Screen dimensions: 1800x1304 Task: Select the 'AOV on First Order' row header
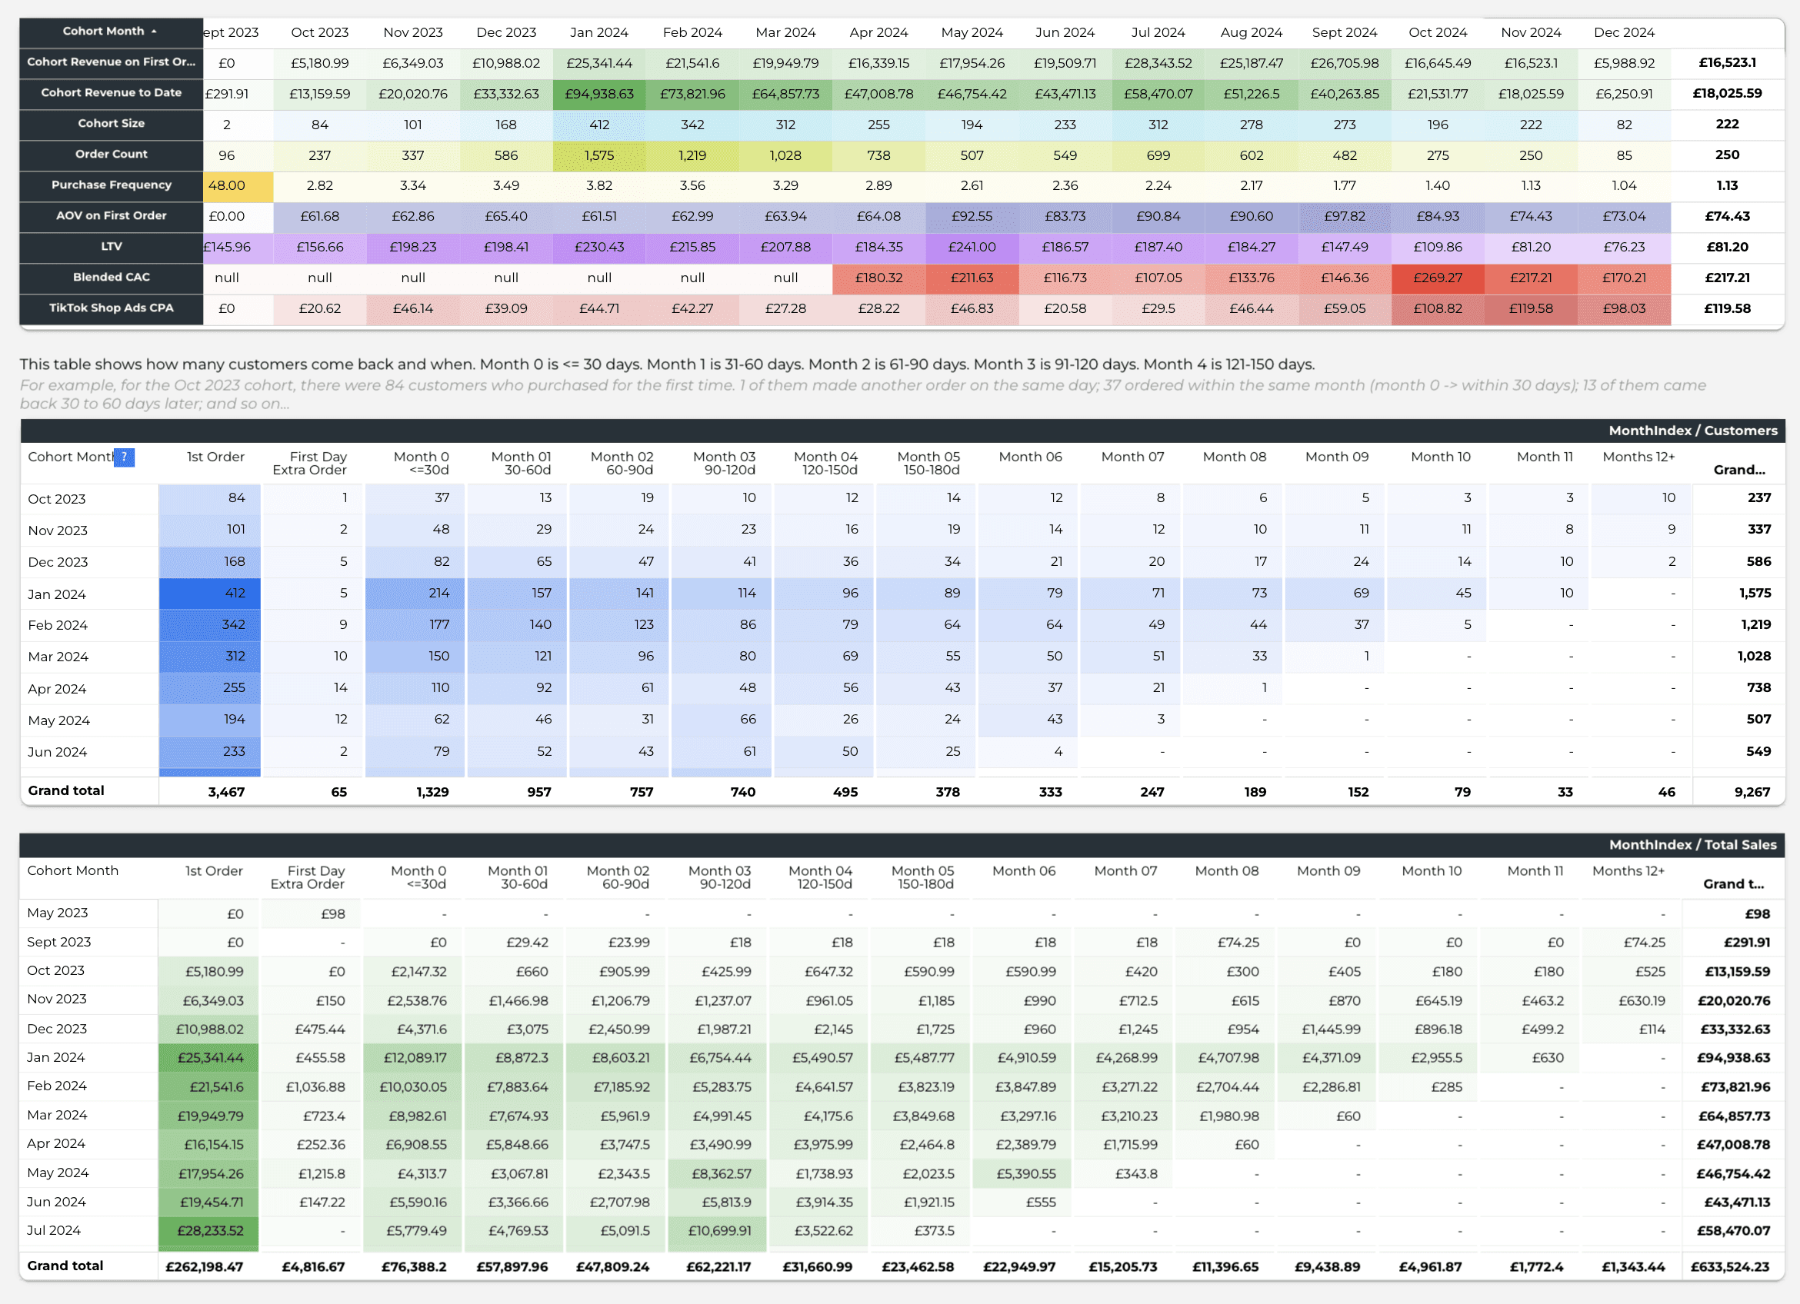click(111, 217)
